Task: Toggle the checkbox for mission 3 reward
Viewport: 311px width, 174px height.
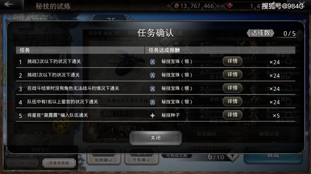Action: 289,88
